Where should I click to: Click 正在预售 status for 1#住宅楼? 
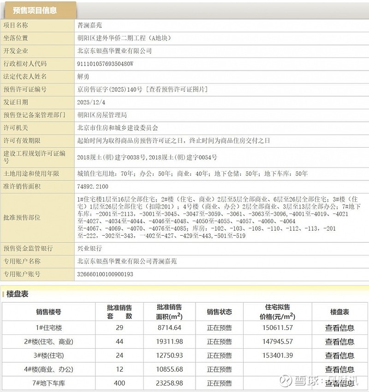[219, 328]
